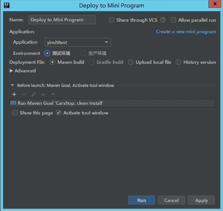Click the IntelliJ logo in title bar

[7, 5]
